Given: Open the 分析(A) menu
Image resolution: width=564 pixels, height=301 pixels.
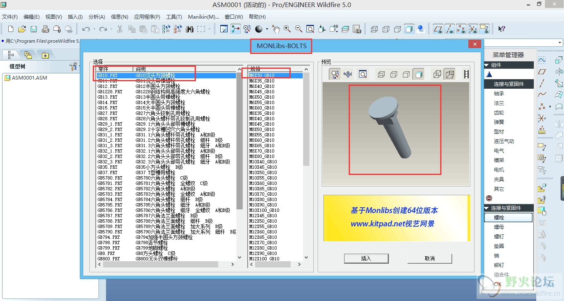Looking at the screenshot, I should pos(97,17).
